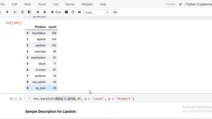Click the count value 44
Screen dimensions: 212x119
(x=54, y=82)
